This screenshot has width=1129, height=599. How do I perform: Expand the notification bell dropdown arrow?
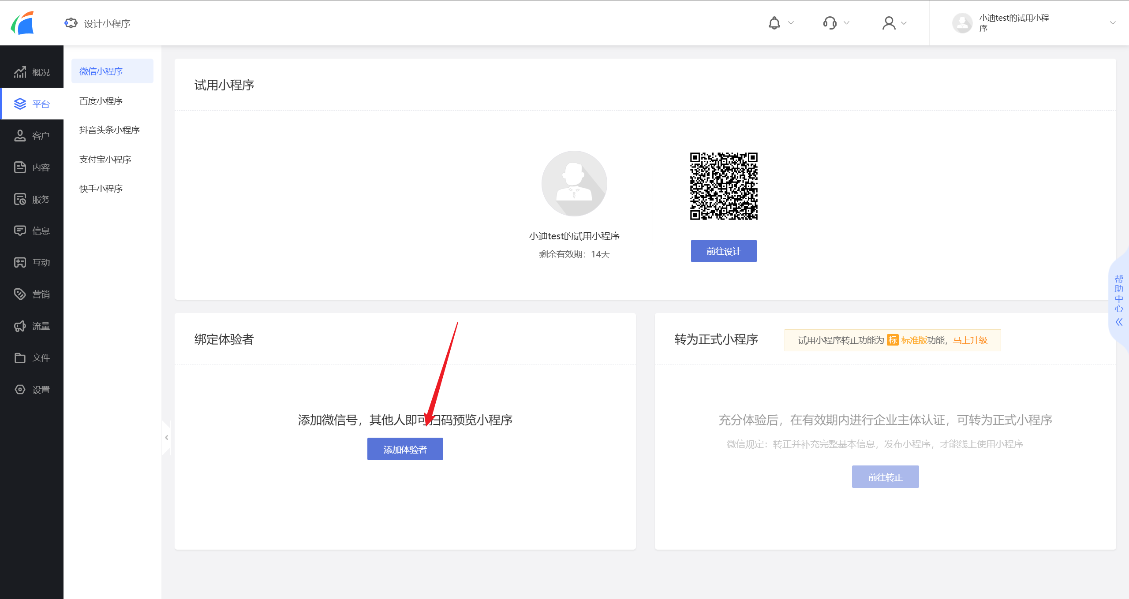(791, 23)
